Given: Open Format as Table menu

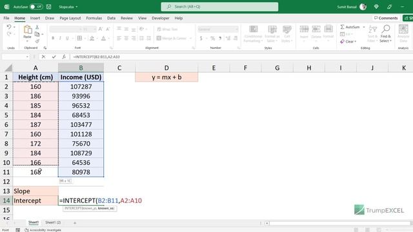Looking at the screenshot, I should 272,34.
